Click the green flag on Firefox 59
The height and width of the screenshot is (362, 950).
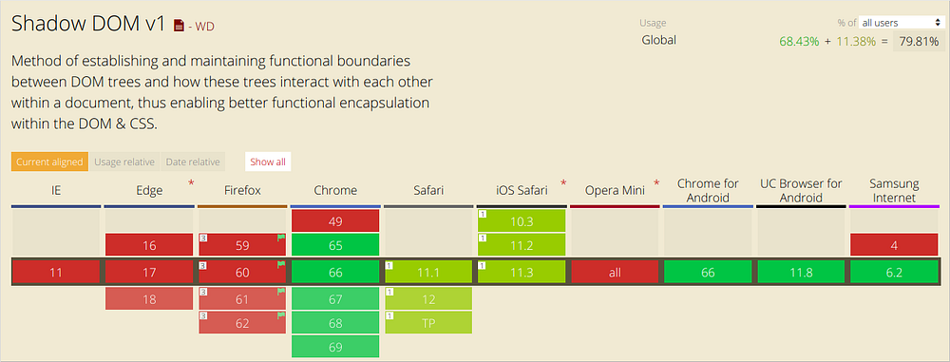coord(281,238)
